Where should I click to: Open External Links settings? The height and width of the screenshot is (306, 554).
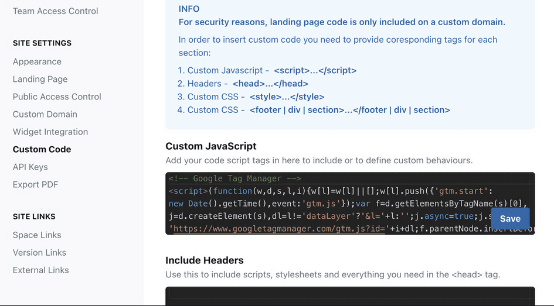(x=40, y=270)
